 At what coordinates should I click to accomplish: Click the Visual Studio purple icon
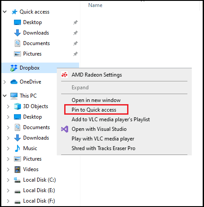point(65,129)
